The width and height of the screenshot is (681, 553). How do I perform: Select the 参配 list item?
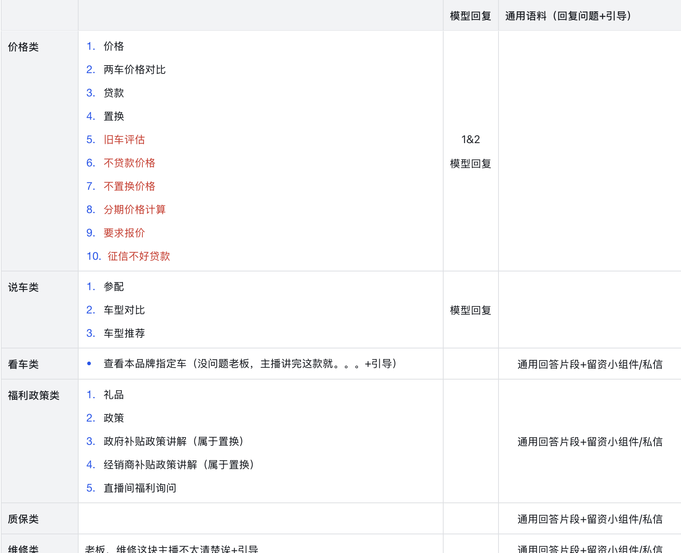(x=114, y=287)
